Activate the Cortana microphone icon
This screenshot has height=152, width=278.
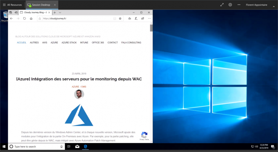point(61,146)
